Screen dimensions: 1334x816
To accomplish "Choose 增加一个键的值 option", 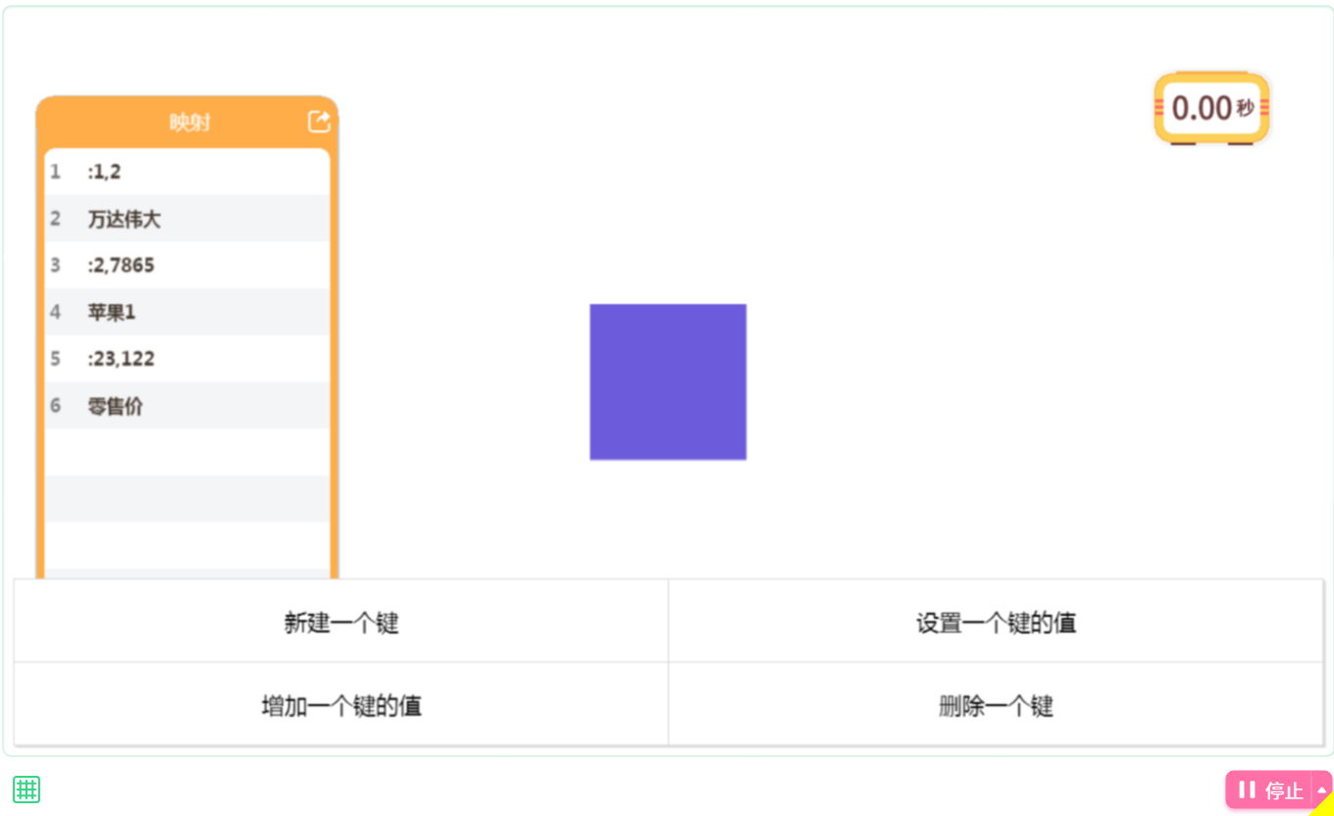I will (341, 705).
